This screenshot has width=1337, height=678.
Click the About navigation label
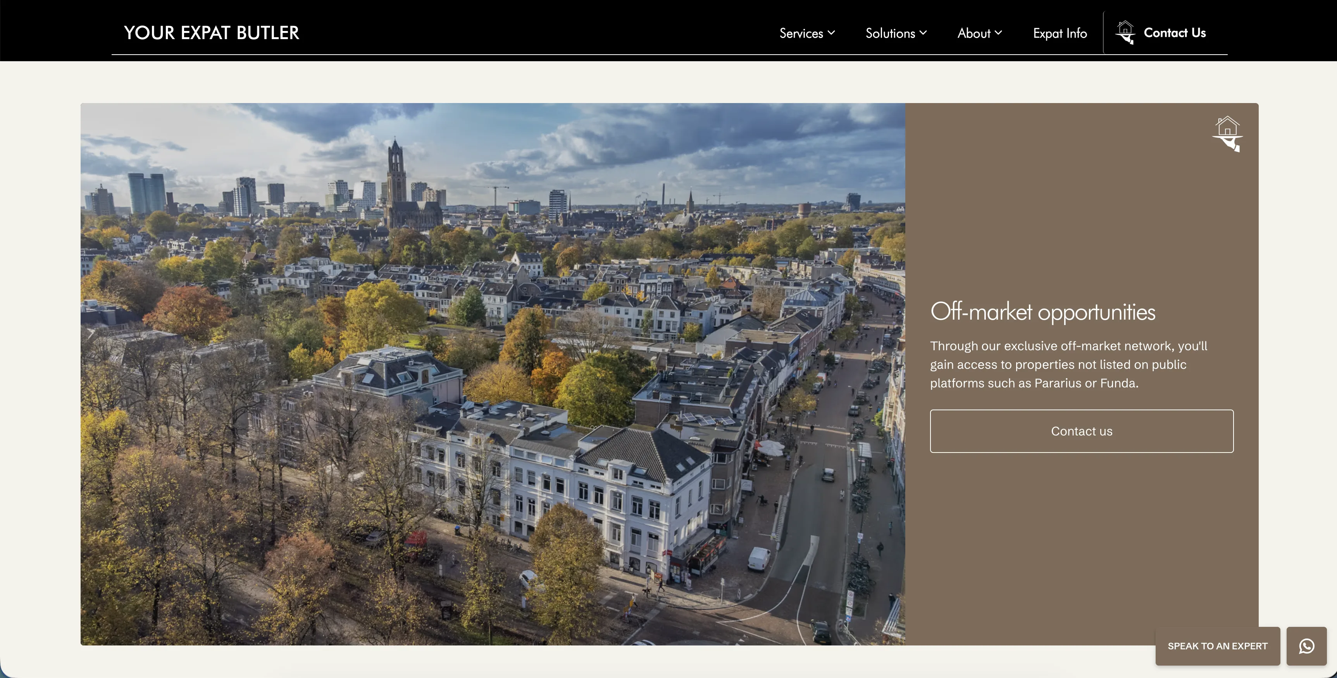974,33
